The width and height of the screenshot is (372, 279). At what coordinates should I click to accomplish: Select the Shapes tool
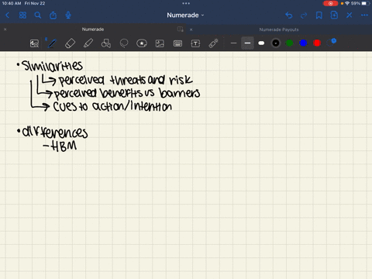[x=106, y=43]
